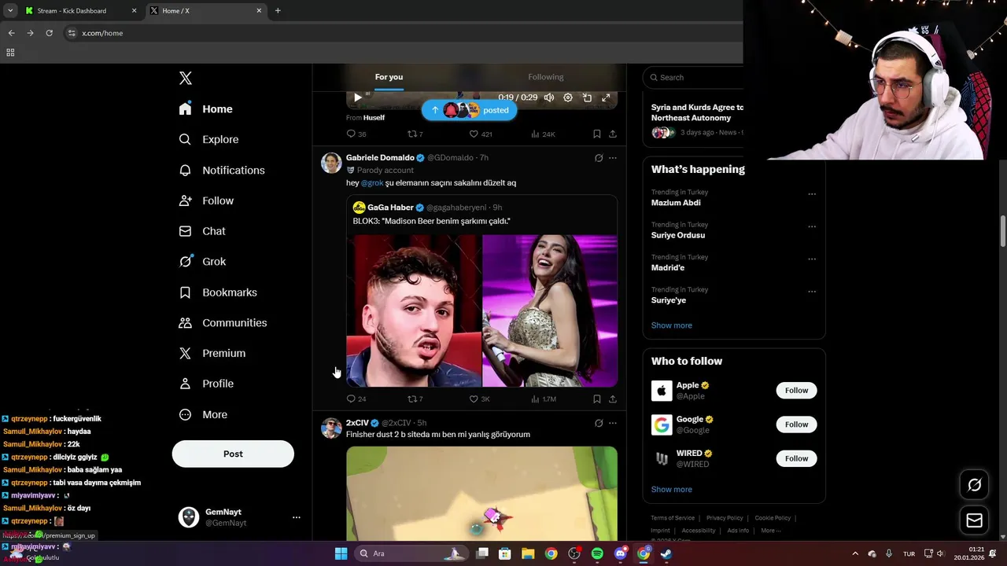Click Grok icon on 2xCIV's post
The height and width of the screenshot is (566, 1007).
599,423
